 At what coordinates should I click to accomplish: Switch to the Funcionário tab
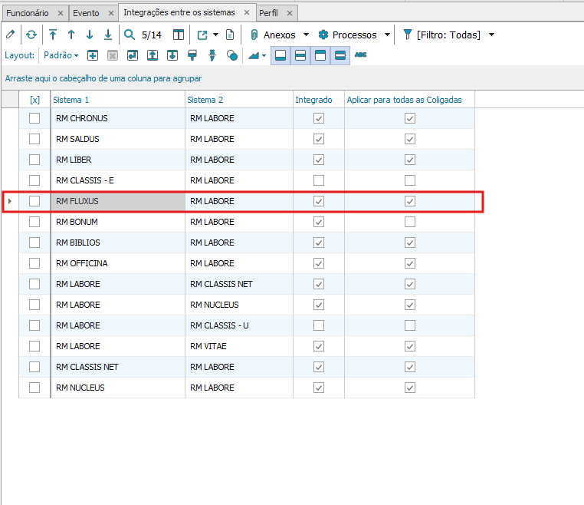[x=28, y=13]
